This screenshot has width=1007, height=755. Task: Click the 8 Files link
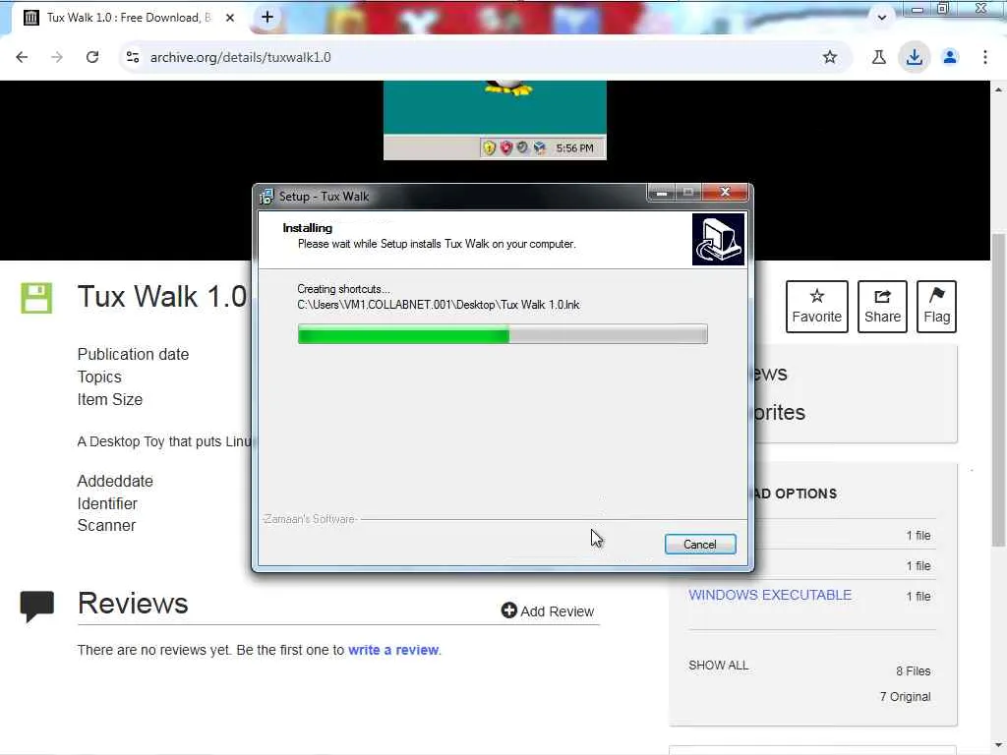[x=914, y=671]
